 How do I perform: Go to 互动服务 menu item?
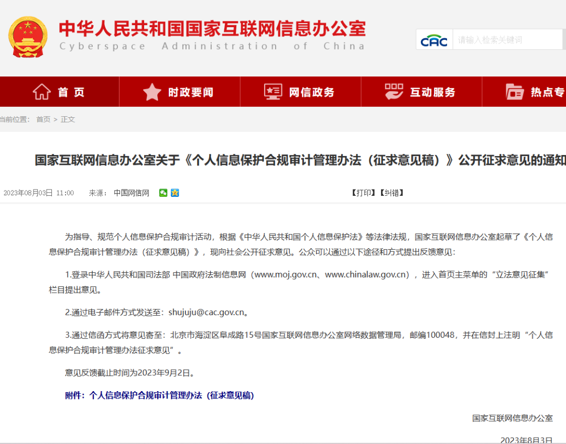432,93
